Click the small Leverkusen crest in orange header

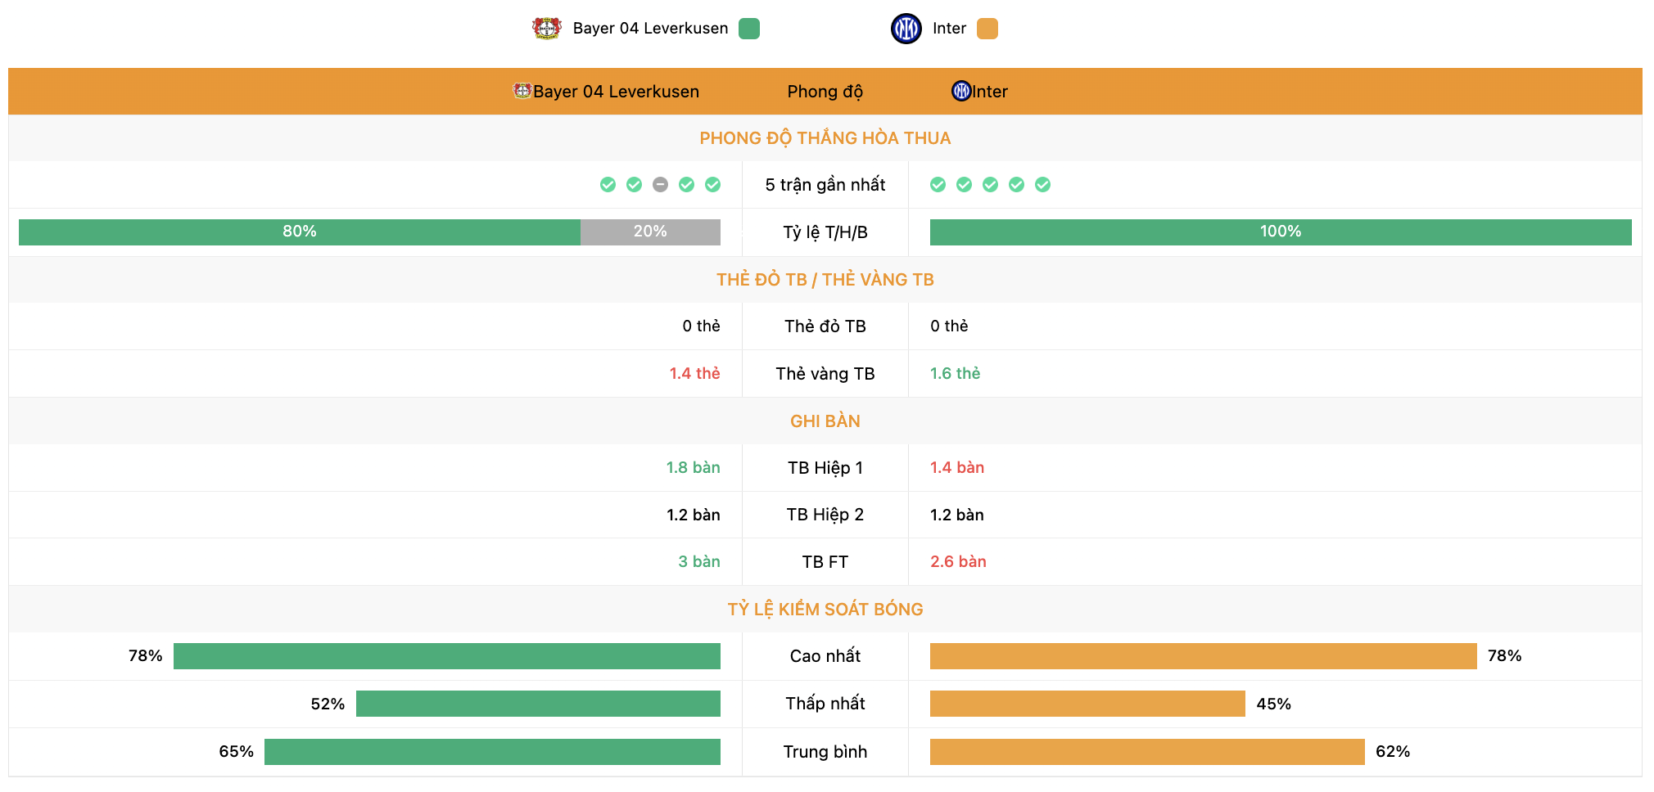[522, 91]
